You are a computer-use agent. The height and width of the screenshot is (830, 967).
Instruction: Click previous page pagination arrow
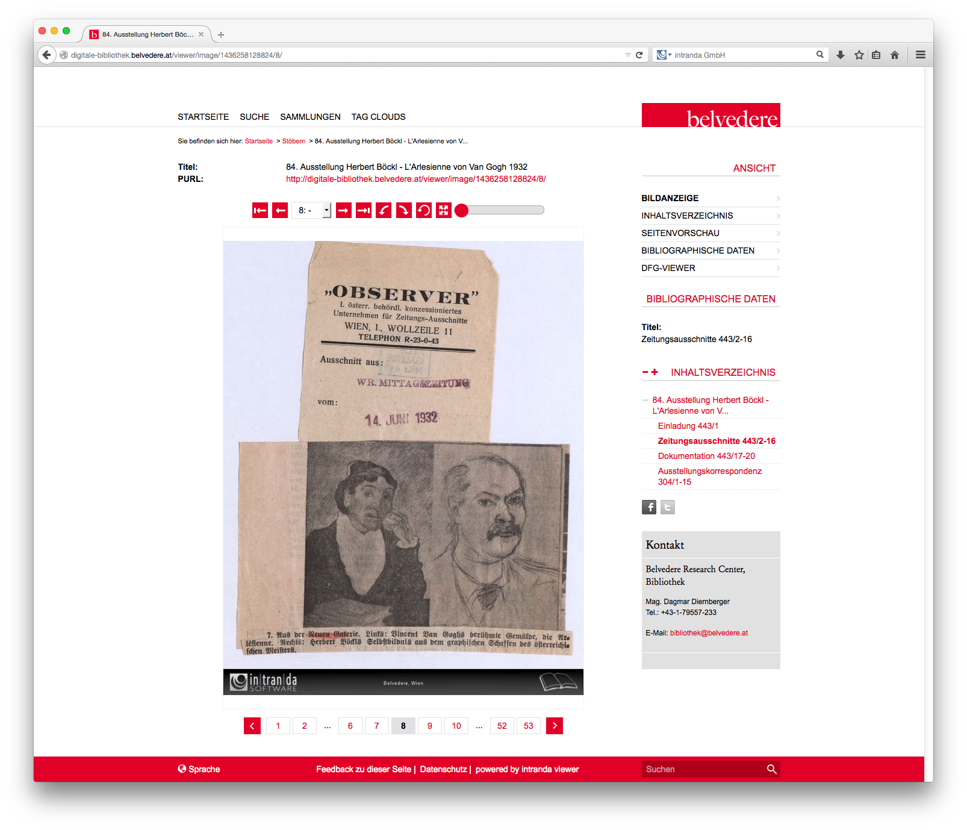[x=252, y=726]
